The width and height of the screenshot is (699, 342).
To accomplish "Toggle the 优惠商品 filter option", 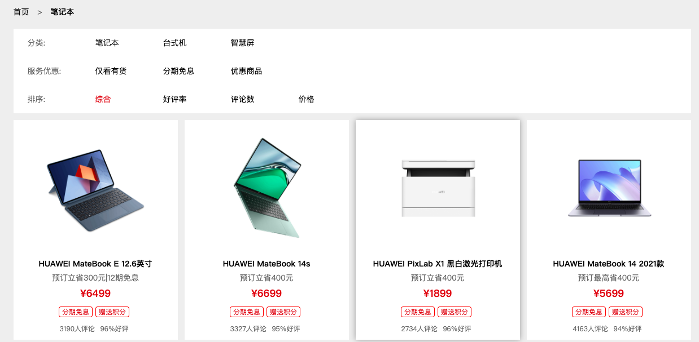I will click(x=246, y=71).
